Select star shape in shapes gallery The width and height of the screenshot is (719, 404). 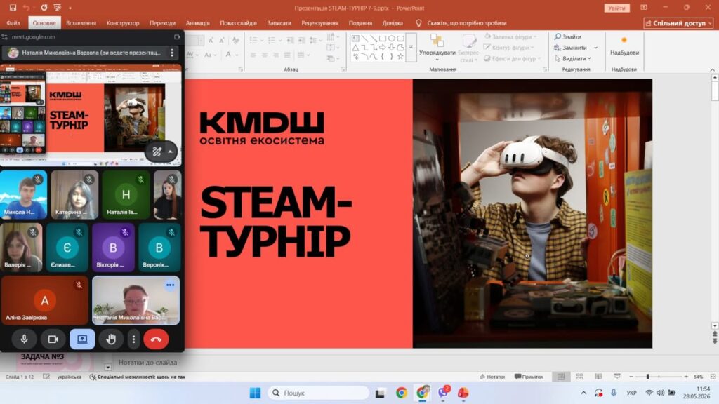point(400,56)
